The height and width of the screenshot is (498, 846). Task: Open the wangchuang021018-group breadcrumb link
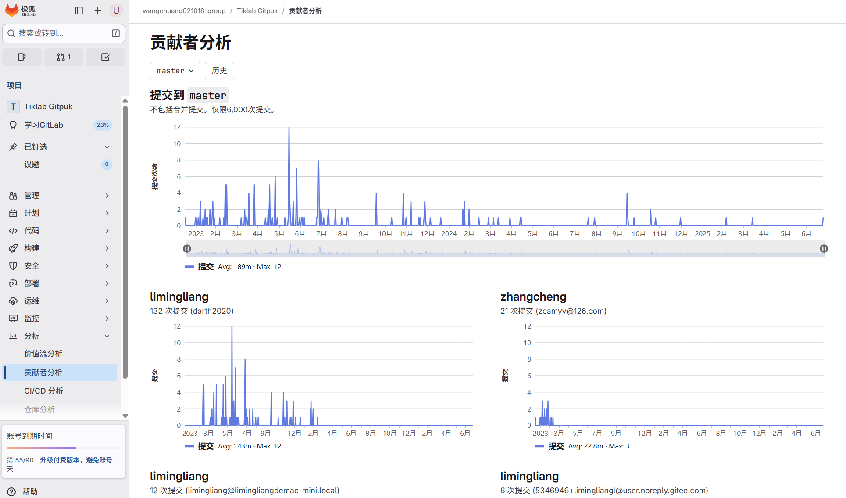point(184,11)
